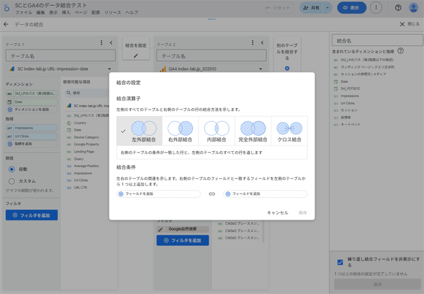
Task: Open the 配置 menu
Action: tap(96, 12)
